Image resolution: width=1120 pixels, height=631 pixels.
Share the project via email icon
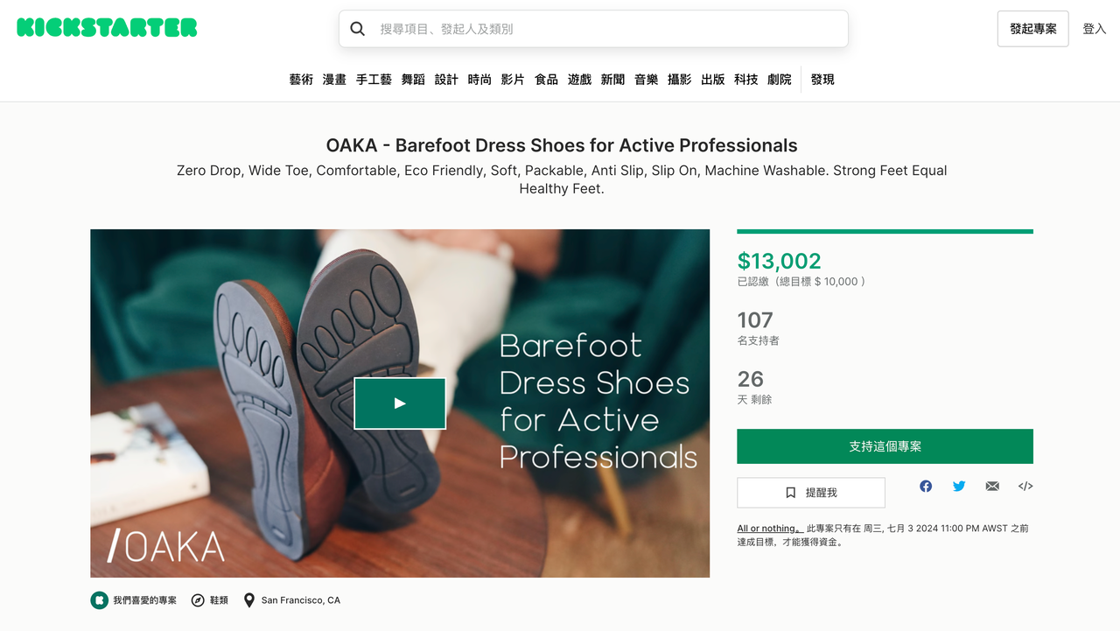[992, 487]
